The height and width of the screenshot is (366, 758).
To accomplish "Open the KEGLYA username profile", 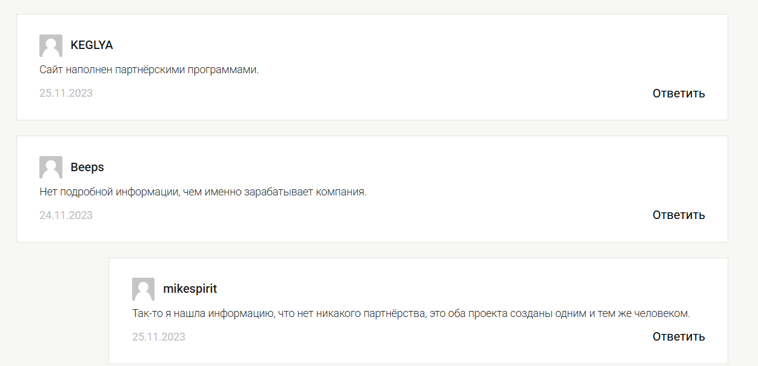I will coord(91,45).
